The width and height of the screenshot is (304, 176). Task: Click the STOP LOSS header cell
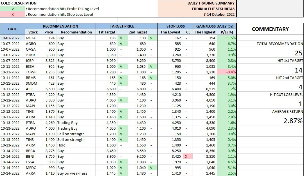click(x=175, y=26)
